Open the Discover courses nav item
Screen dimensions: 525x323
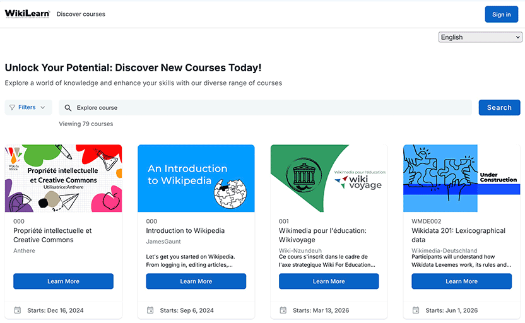(81, 14)
